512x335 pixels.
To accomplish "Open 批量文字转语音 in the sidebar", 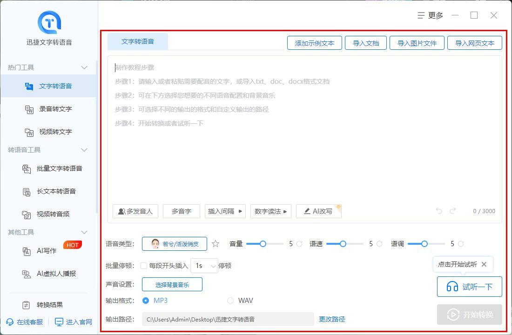I will click(48, 169).
